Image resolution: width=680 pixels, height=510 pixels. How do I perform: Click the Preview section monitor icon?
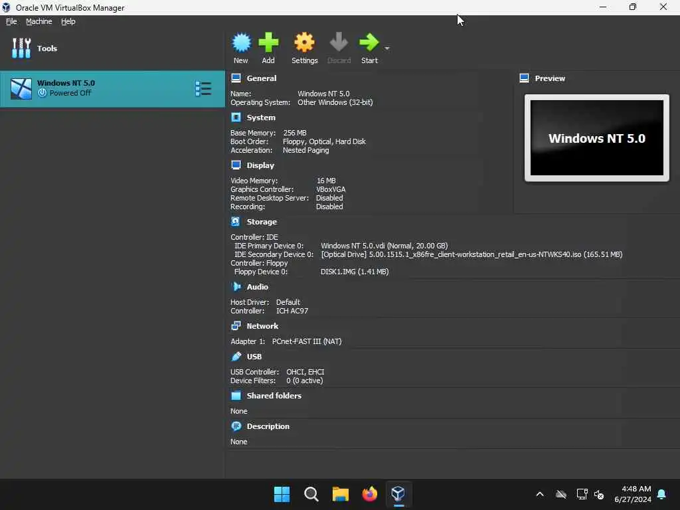click(x=524, y=78)
